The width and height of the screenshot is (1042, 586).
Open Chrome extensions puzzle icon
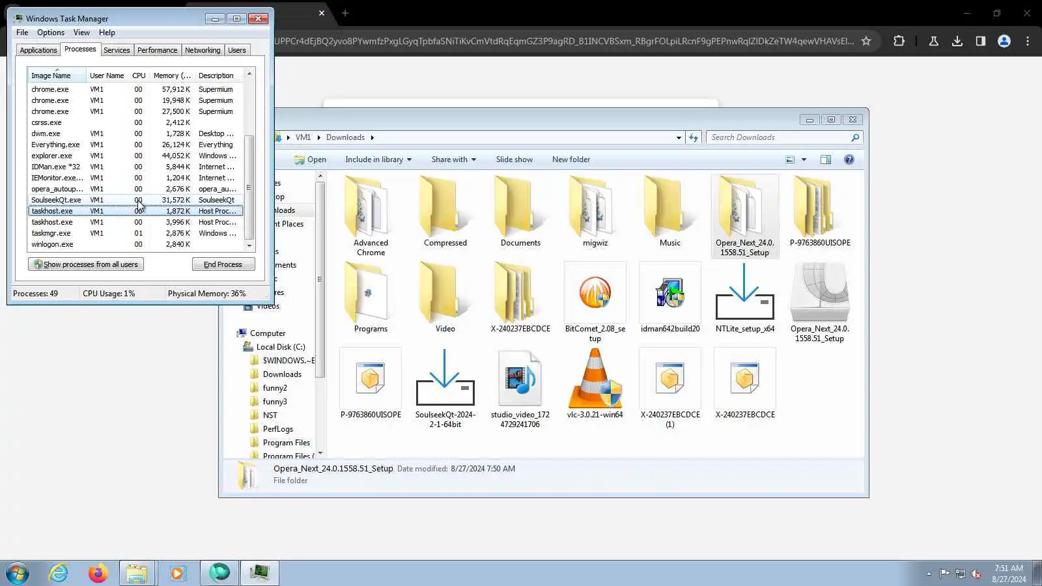(899, 41)
